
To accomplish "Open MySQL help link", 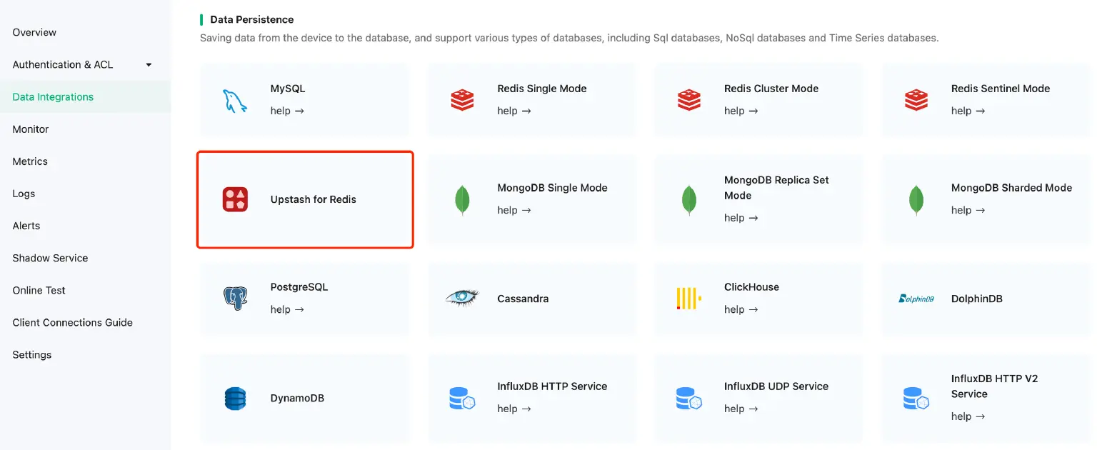I will point(288,111).
